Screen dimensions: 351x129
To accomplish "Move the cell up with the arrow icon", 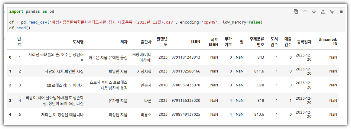I will click(305, 11).
